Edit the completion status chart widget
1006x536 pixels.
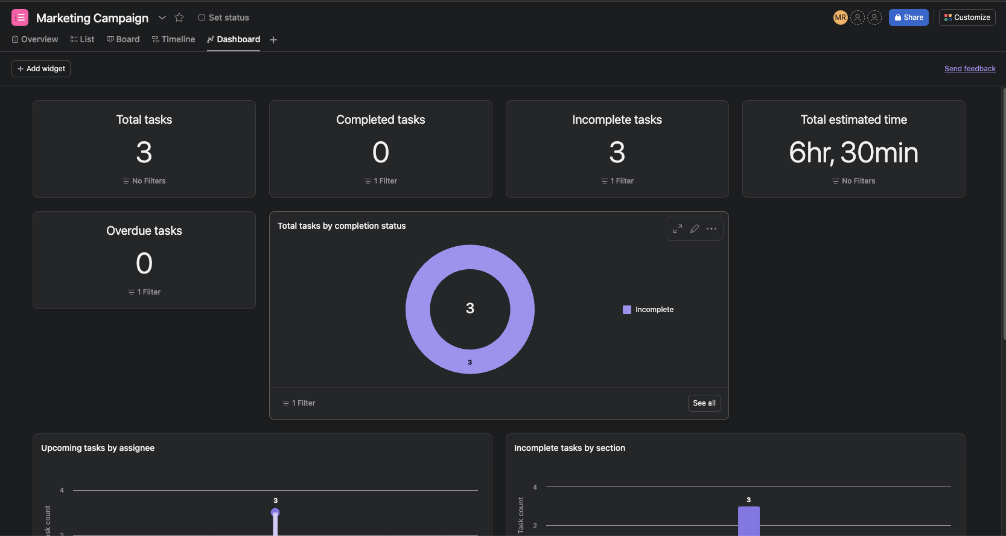coord(695,229)
